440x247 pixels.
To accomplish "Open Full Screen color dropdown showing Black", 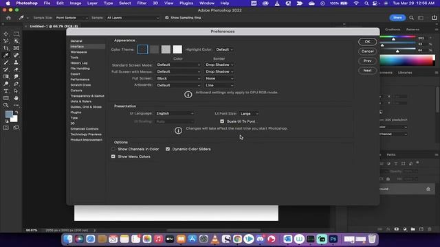I will coord(179,78).
